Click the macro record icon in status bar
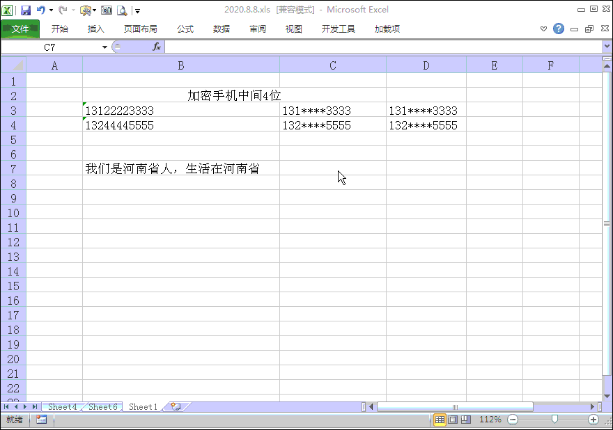Screen dimensions: 613x430 40,420
